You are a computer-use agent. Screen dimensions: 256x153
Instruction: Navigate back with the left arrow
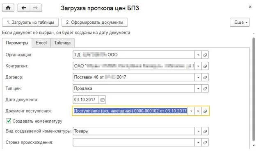[24, 8]
